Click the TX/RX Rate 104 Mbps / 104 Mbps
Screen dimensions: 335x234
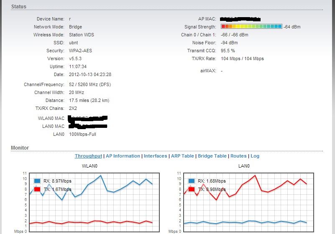[x=242, y=58]
